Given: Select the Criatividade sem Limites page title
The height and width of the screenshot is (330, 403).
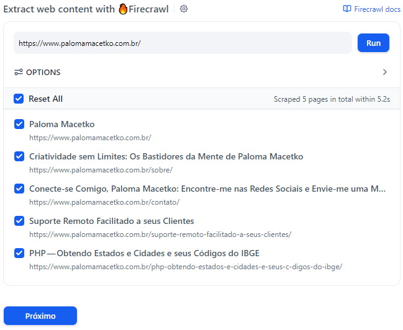Looking at the screenshot, I should [x=166, y=156].
